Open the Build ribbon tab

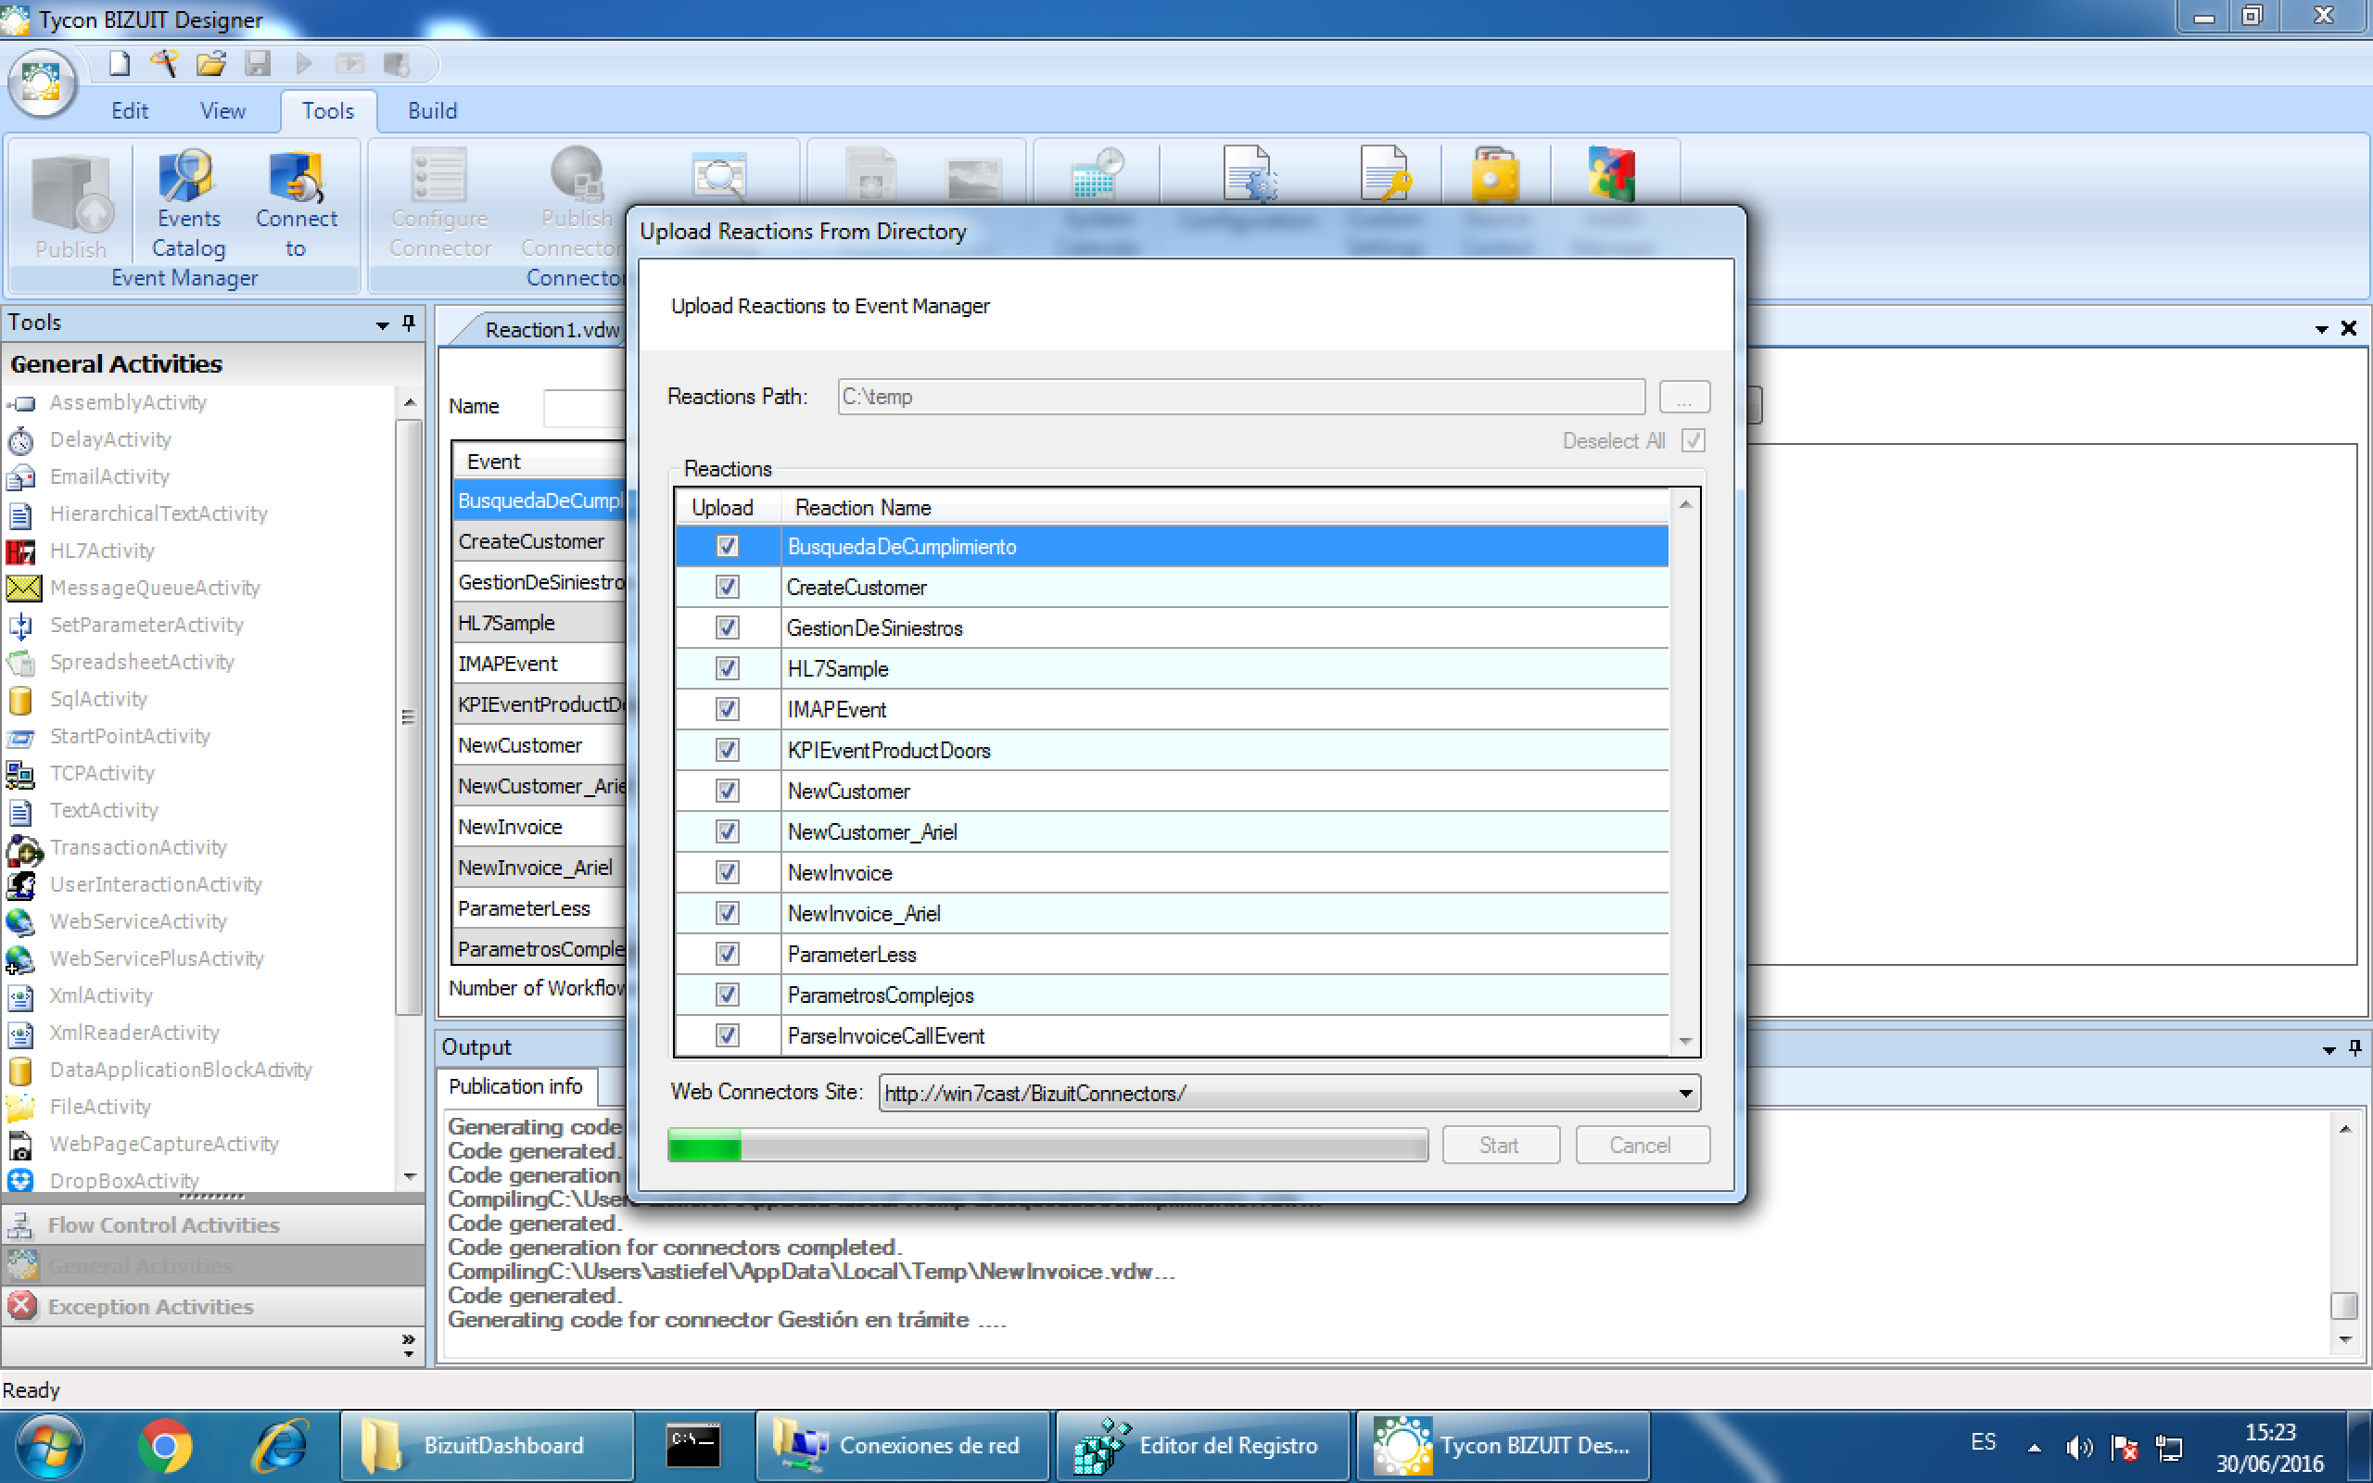tap(433, 111)
